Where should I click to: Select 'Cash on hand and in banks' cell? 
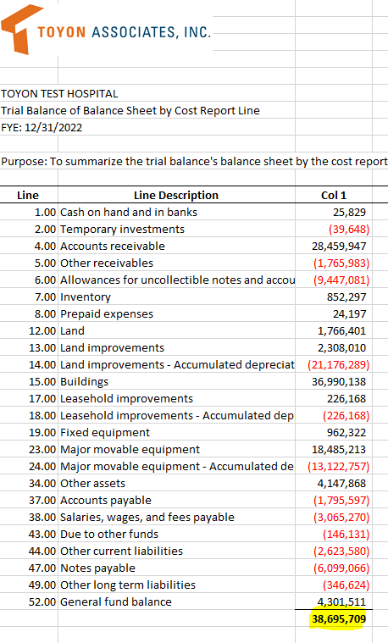(176, 212)
